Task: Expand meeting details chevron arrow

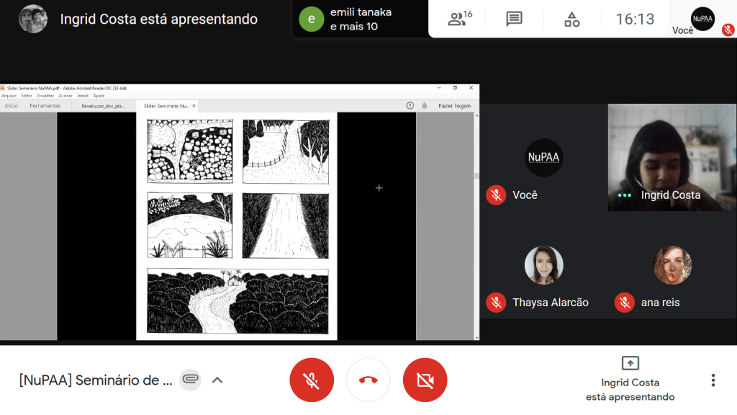Action: click(x=217, y=380)
